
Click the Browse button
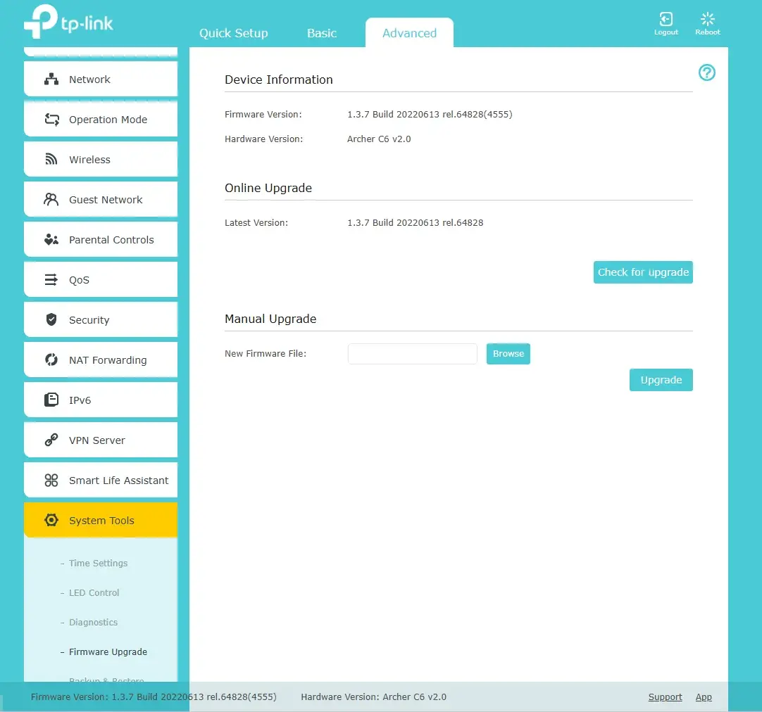[x=508, y=354]
